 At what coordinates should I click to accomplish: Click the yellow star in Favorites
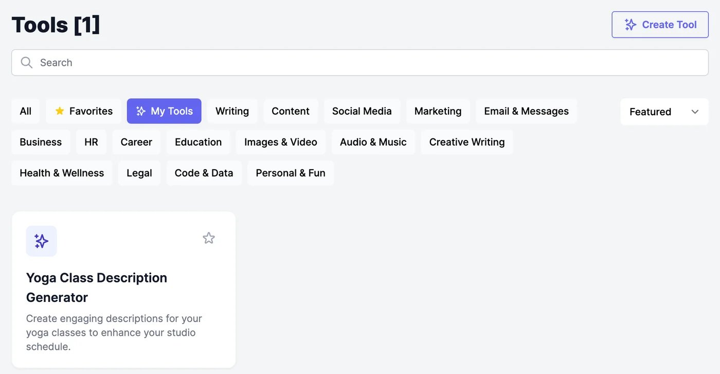(60, 111)
